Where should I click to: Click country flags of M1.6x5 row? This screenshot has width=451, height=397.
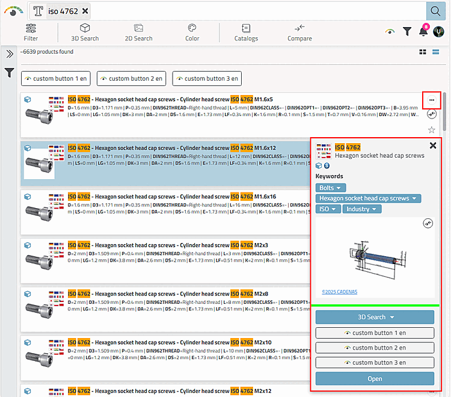pyautogui.click(x=57, y=105)
